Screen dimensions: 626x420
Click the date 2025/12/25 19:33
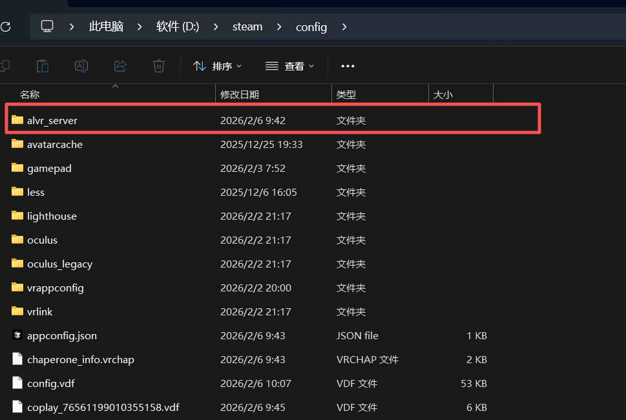[x=262, y=144]
